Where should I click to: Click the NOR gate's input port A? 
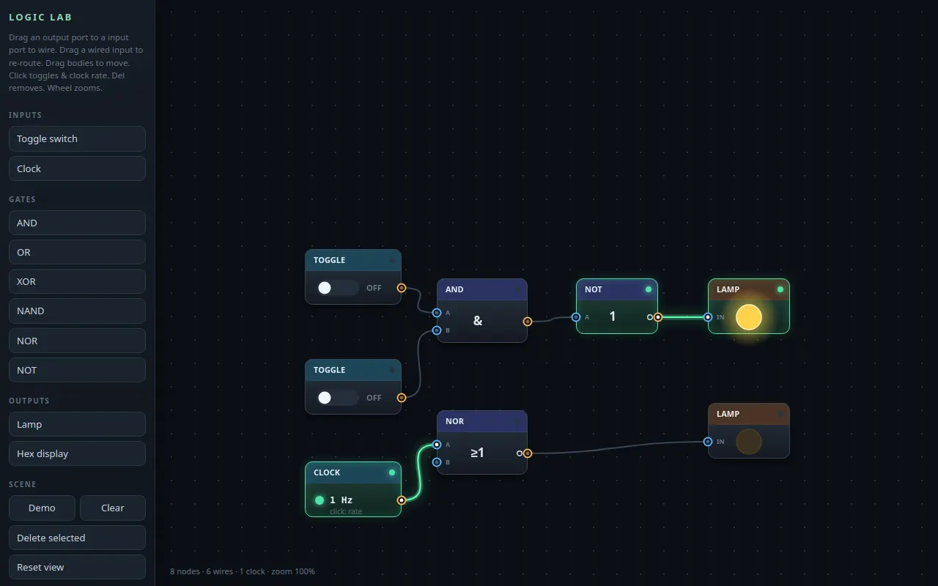pos(437,445)
